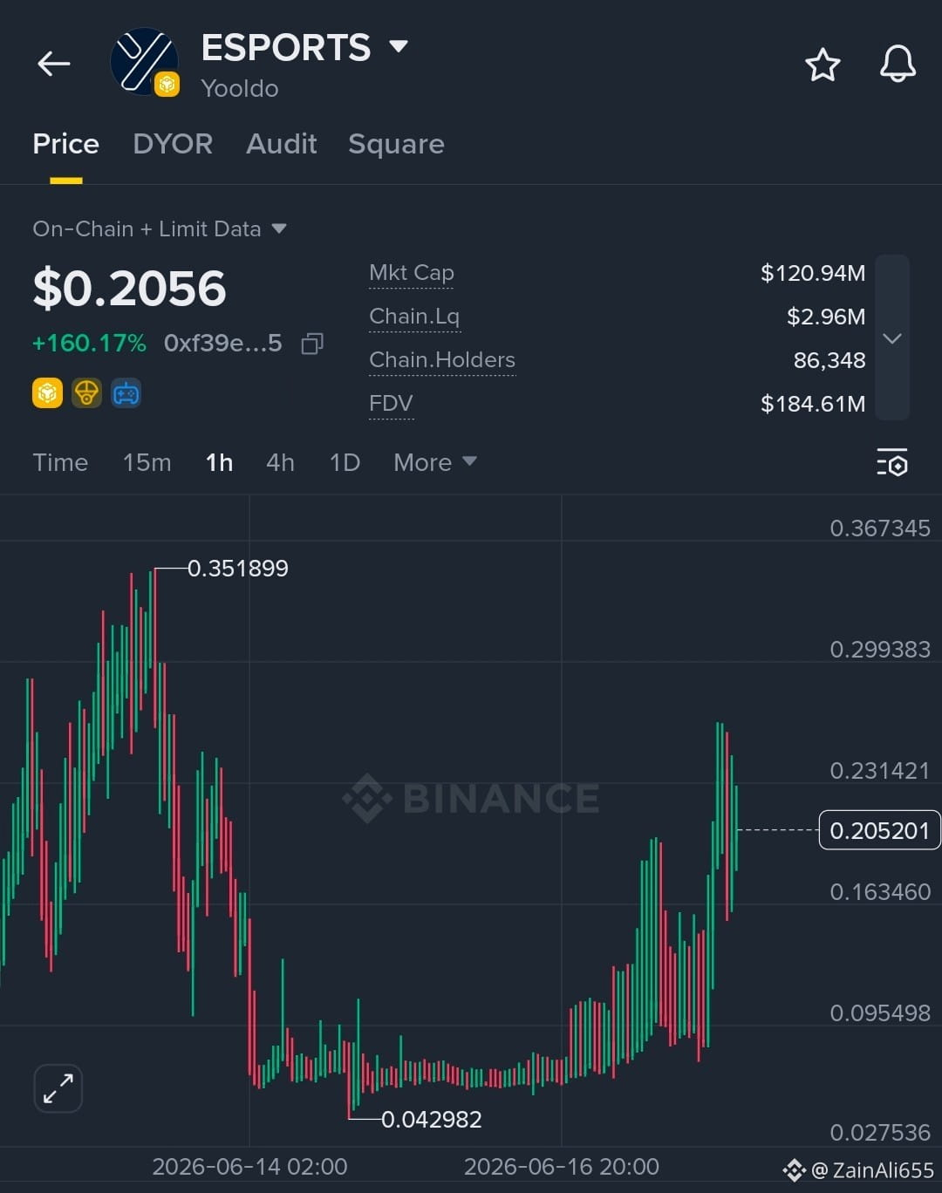Tap the FDV label
Screen dimensions: 942x1193
click(391, 404)
